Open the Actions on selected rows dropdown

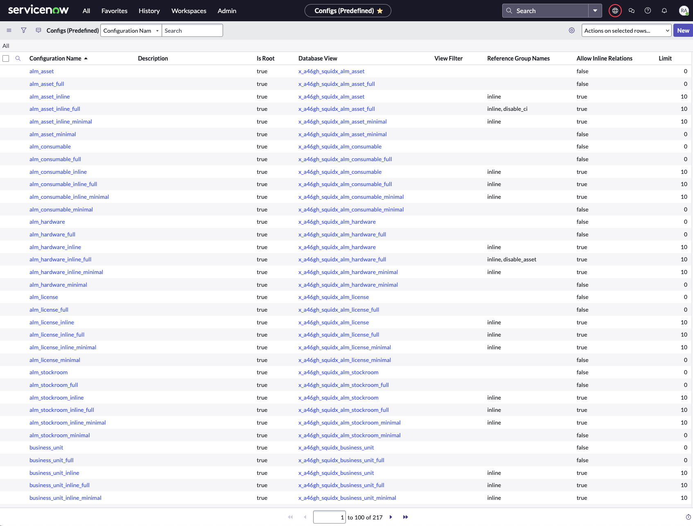click(x=626, y=30)
